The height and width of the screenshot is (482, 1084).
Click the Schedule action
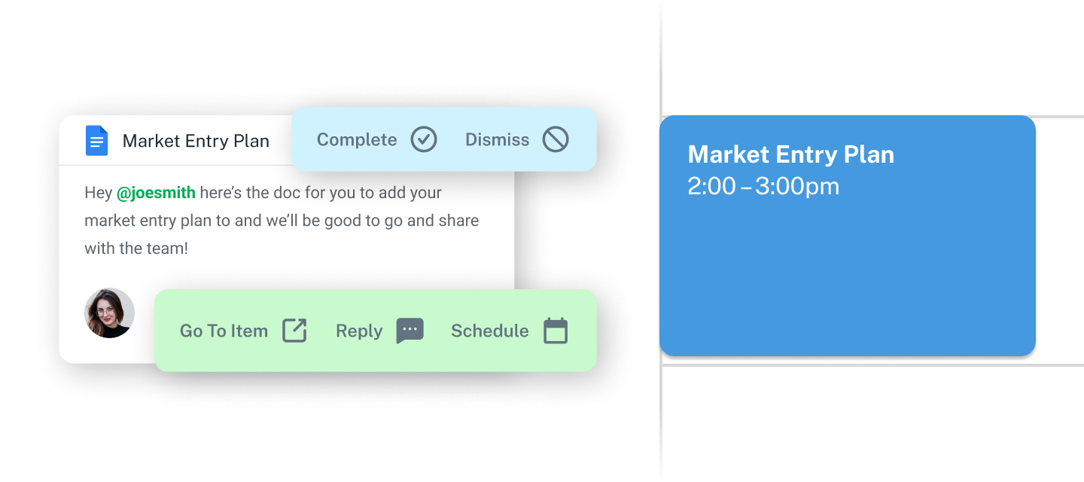click(490, 331)
